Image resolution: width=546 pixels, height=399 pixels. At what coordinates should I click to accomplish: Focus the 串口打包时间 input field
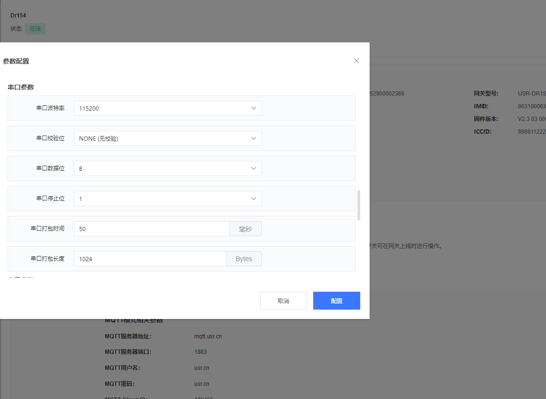(151, 229)
